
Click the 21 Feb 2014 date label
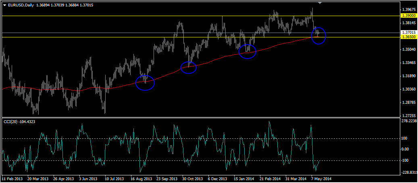pos(270,179)
